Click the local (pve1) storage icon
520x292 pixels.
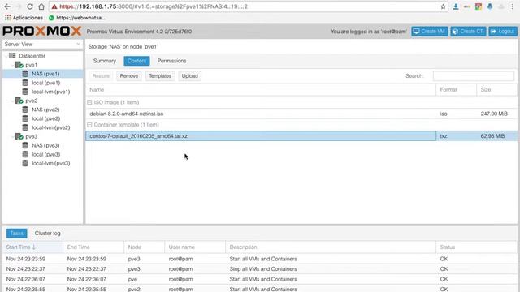point(25,83)
